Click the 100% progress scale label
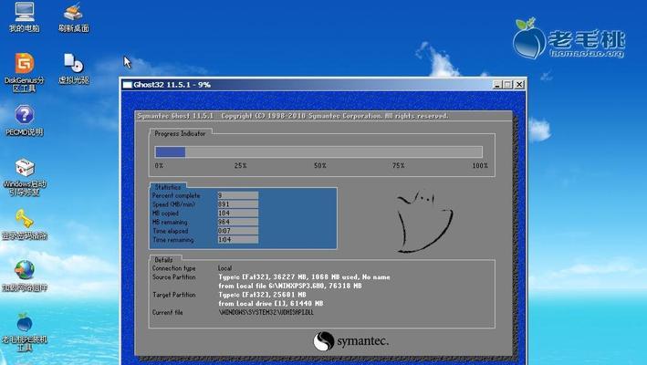This screenshot has height=365, width=647. point(480,165)
